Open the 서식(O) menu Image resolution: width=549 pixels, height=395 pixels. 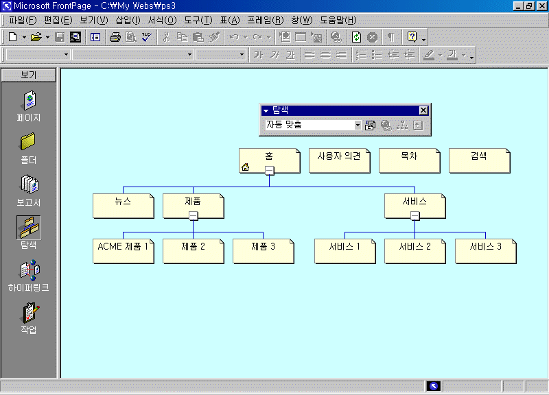pyautogui.click(x=162, y=21)
